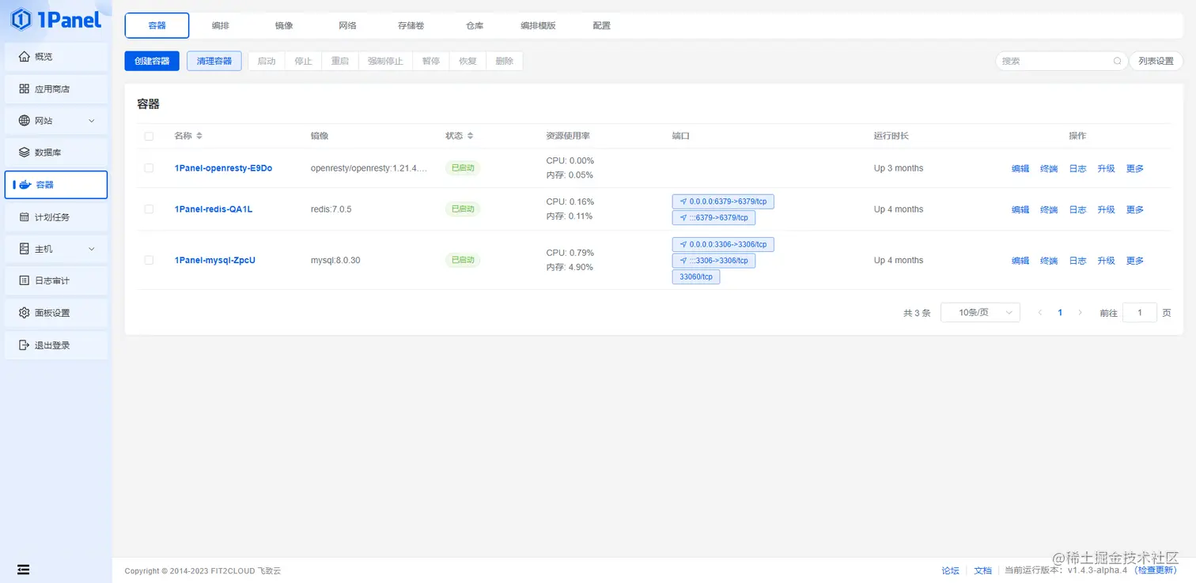Click the search magnifier icon

pos(1118,61)
